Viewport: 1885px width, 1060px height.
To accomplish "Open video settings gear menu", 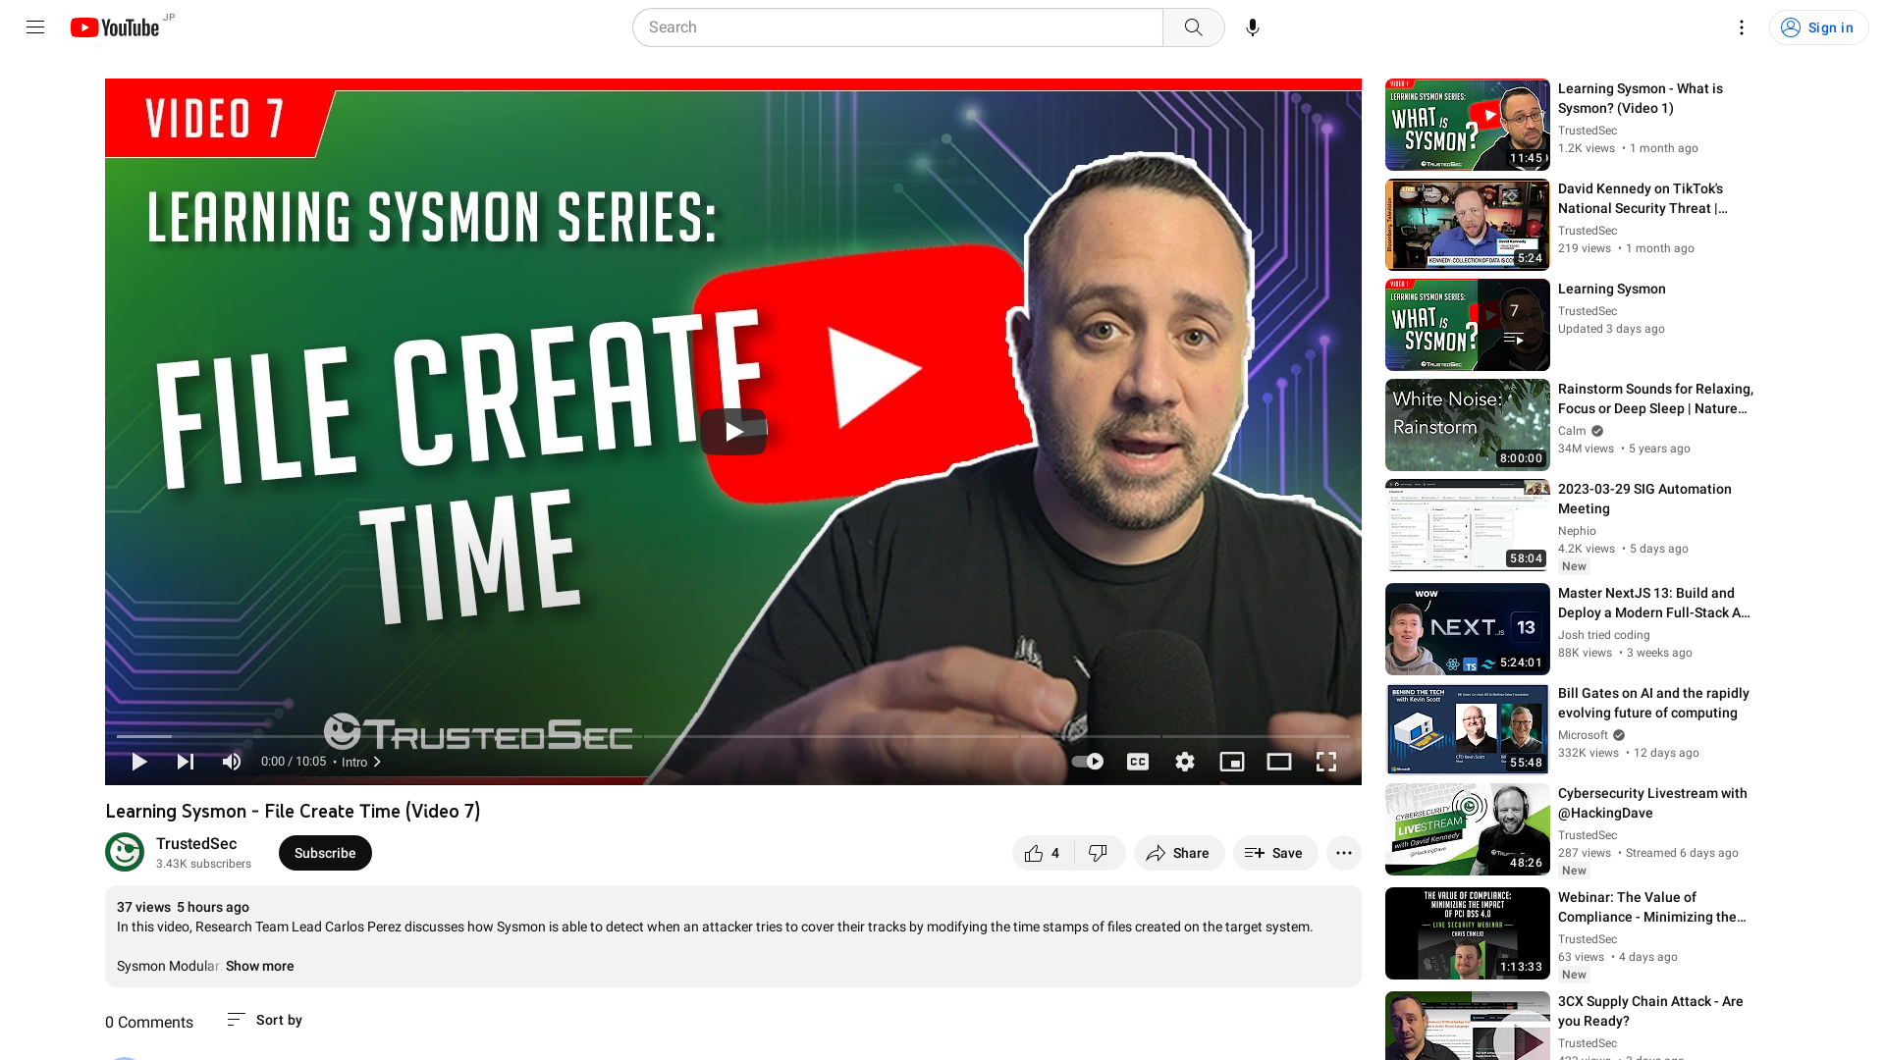I will click(x=1185, y=761).
